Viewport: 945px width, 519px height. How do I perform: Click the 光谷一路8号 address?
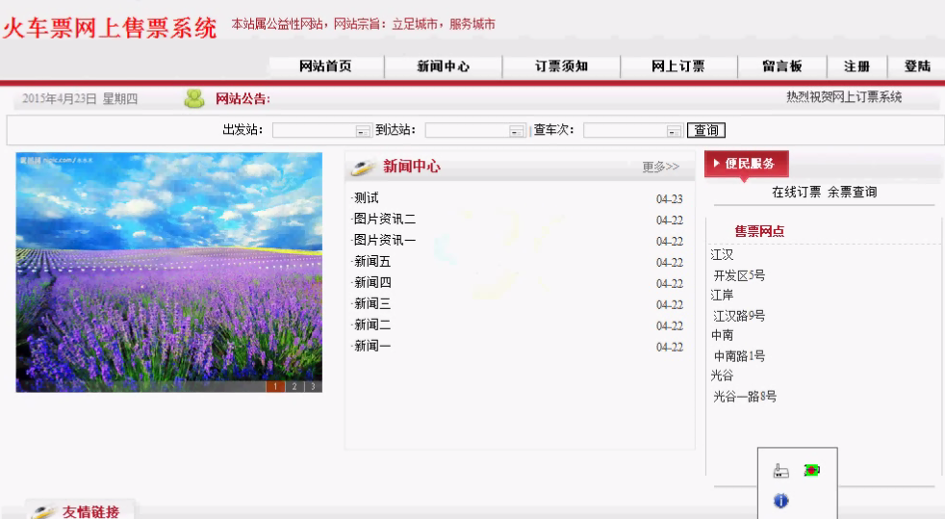(x=745, y=396)
